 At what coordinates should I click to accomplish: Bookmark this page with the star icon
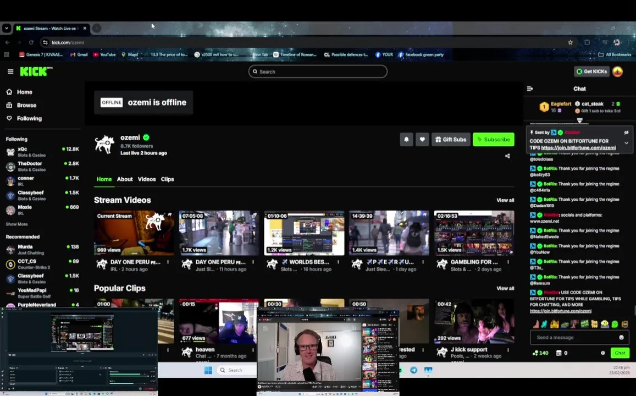pyautogui.click(x=570, y=42)
